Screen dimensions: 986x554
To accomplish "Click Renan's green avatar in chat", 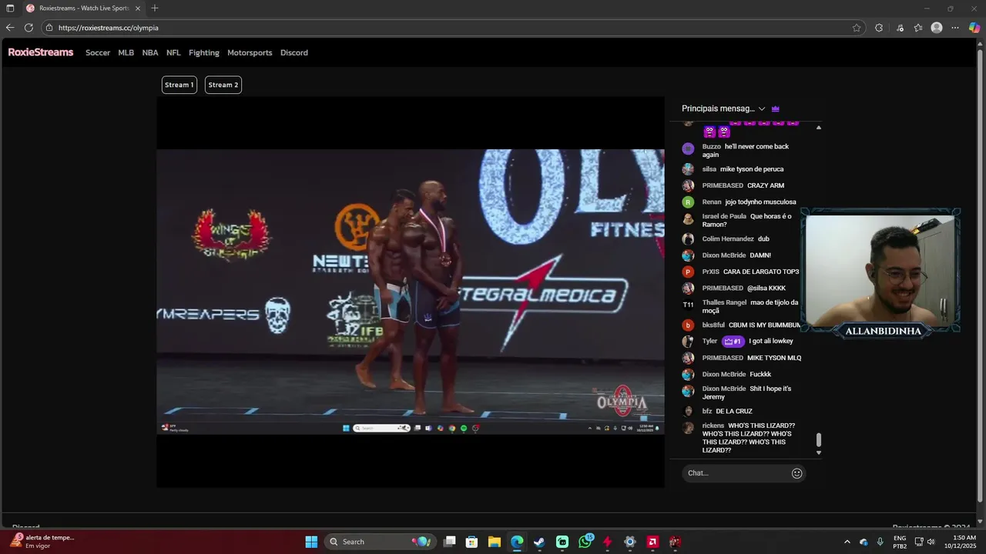I will click(688, 202).
